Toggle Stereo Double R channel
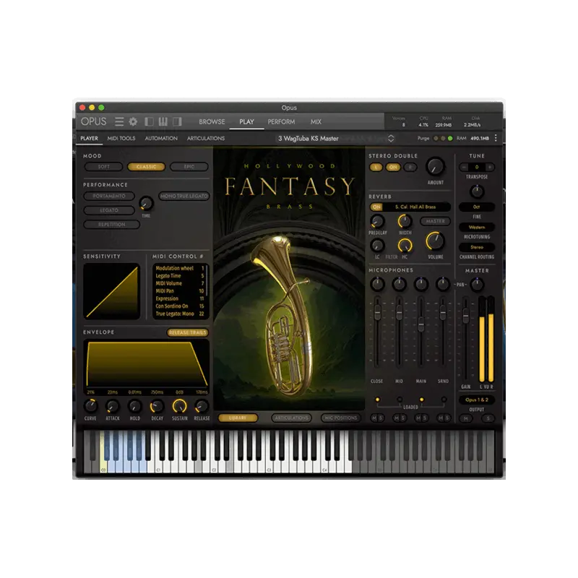Image resolution: width=578 pixels, height=578 pixels. [x=410, y=168]
